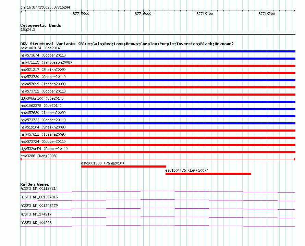Select the magenta line for ACSF3|NR_104293

[158, 226]
